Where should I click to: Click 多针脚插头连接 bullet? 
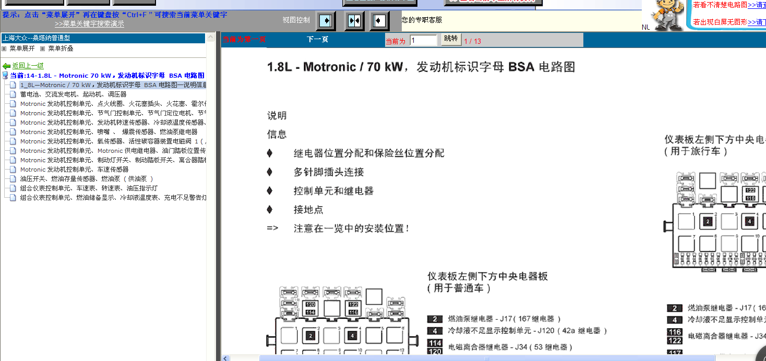(x=329, y=172)
